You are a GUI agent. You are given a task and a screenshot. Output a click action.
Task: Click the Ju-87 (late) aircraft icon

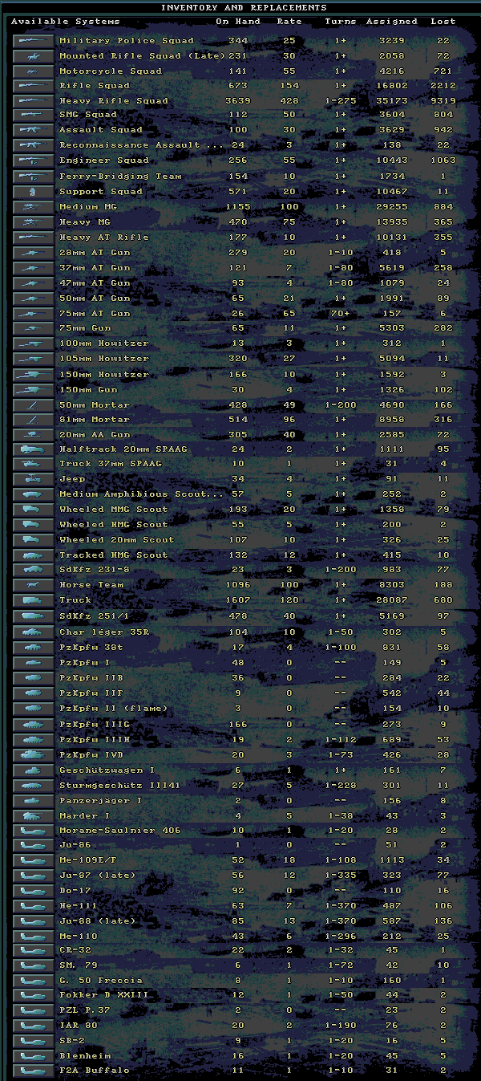tap(34, 876)
